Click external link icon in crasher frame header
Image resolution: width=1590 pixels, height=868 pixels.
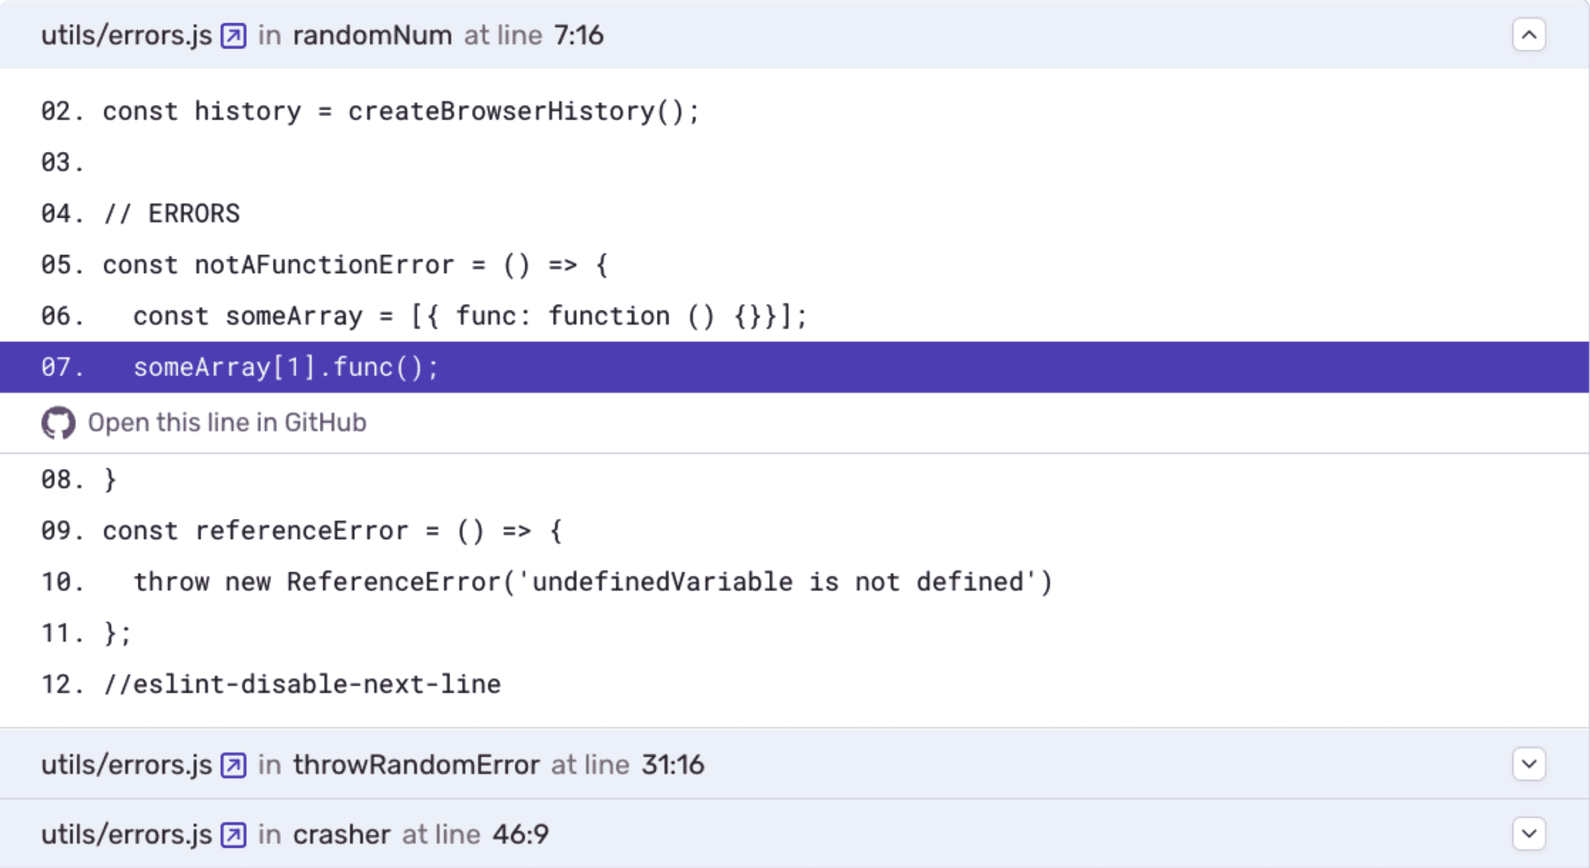coord(234,833)
